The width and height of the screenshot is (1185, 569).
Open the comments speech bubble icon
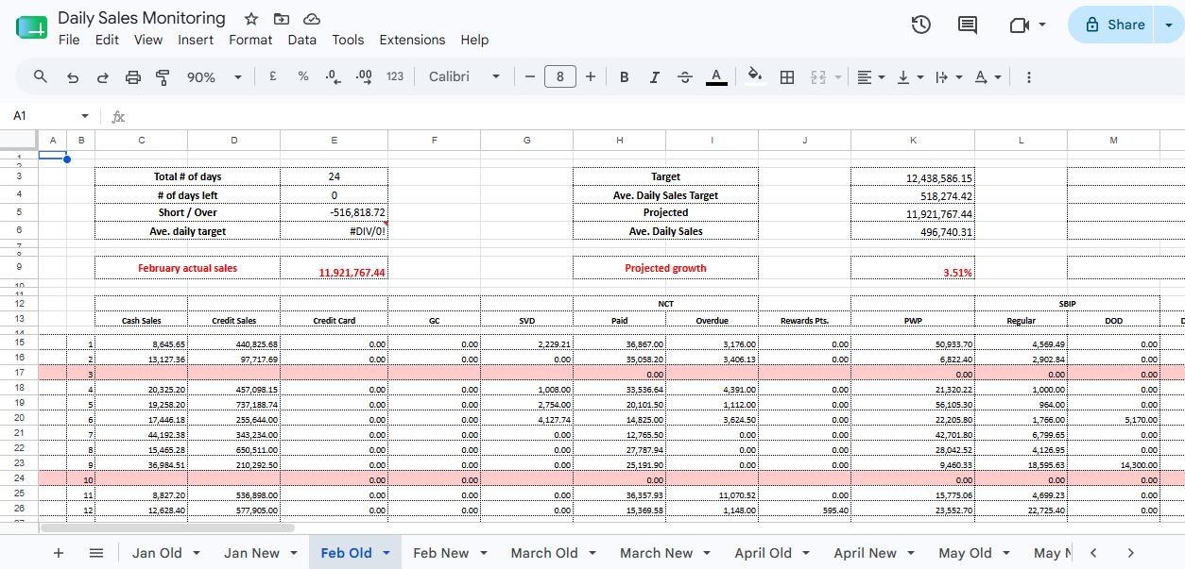(968, 25)
